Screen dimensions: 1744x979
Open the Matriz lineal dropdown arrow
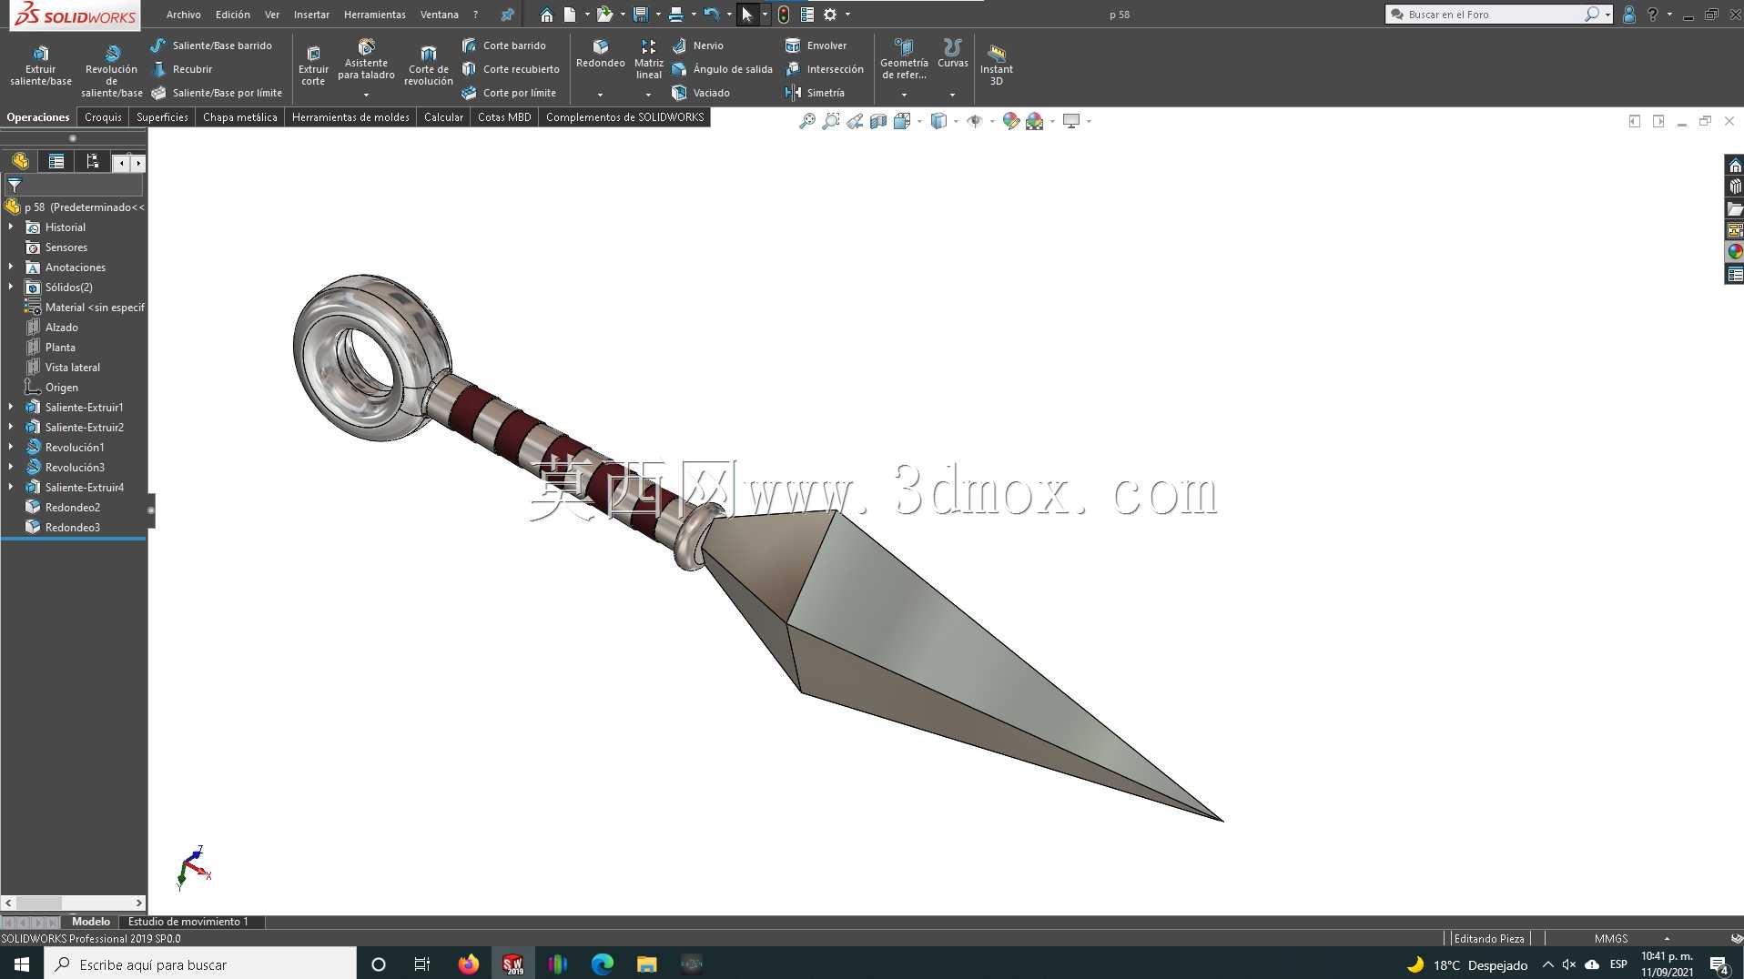648,95
